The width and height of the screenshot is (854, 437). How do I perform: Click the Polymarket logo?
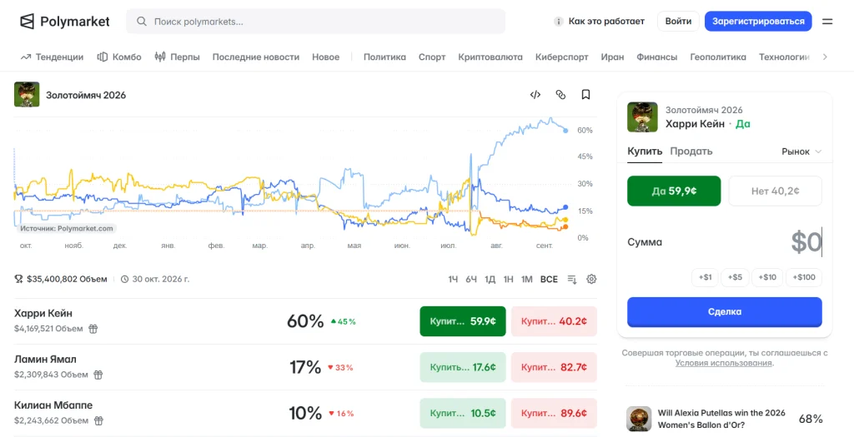65,21
